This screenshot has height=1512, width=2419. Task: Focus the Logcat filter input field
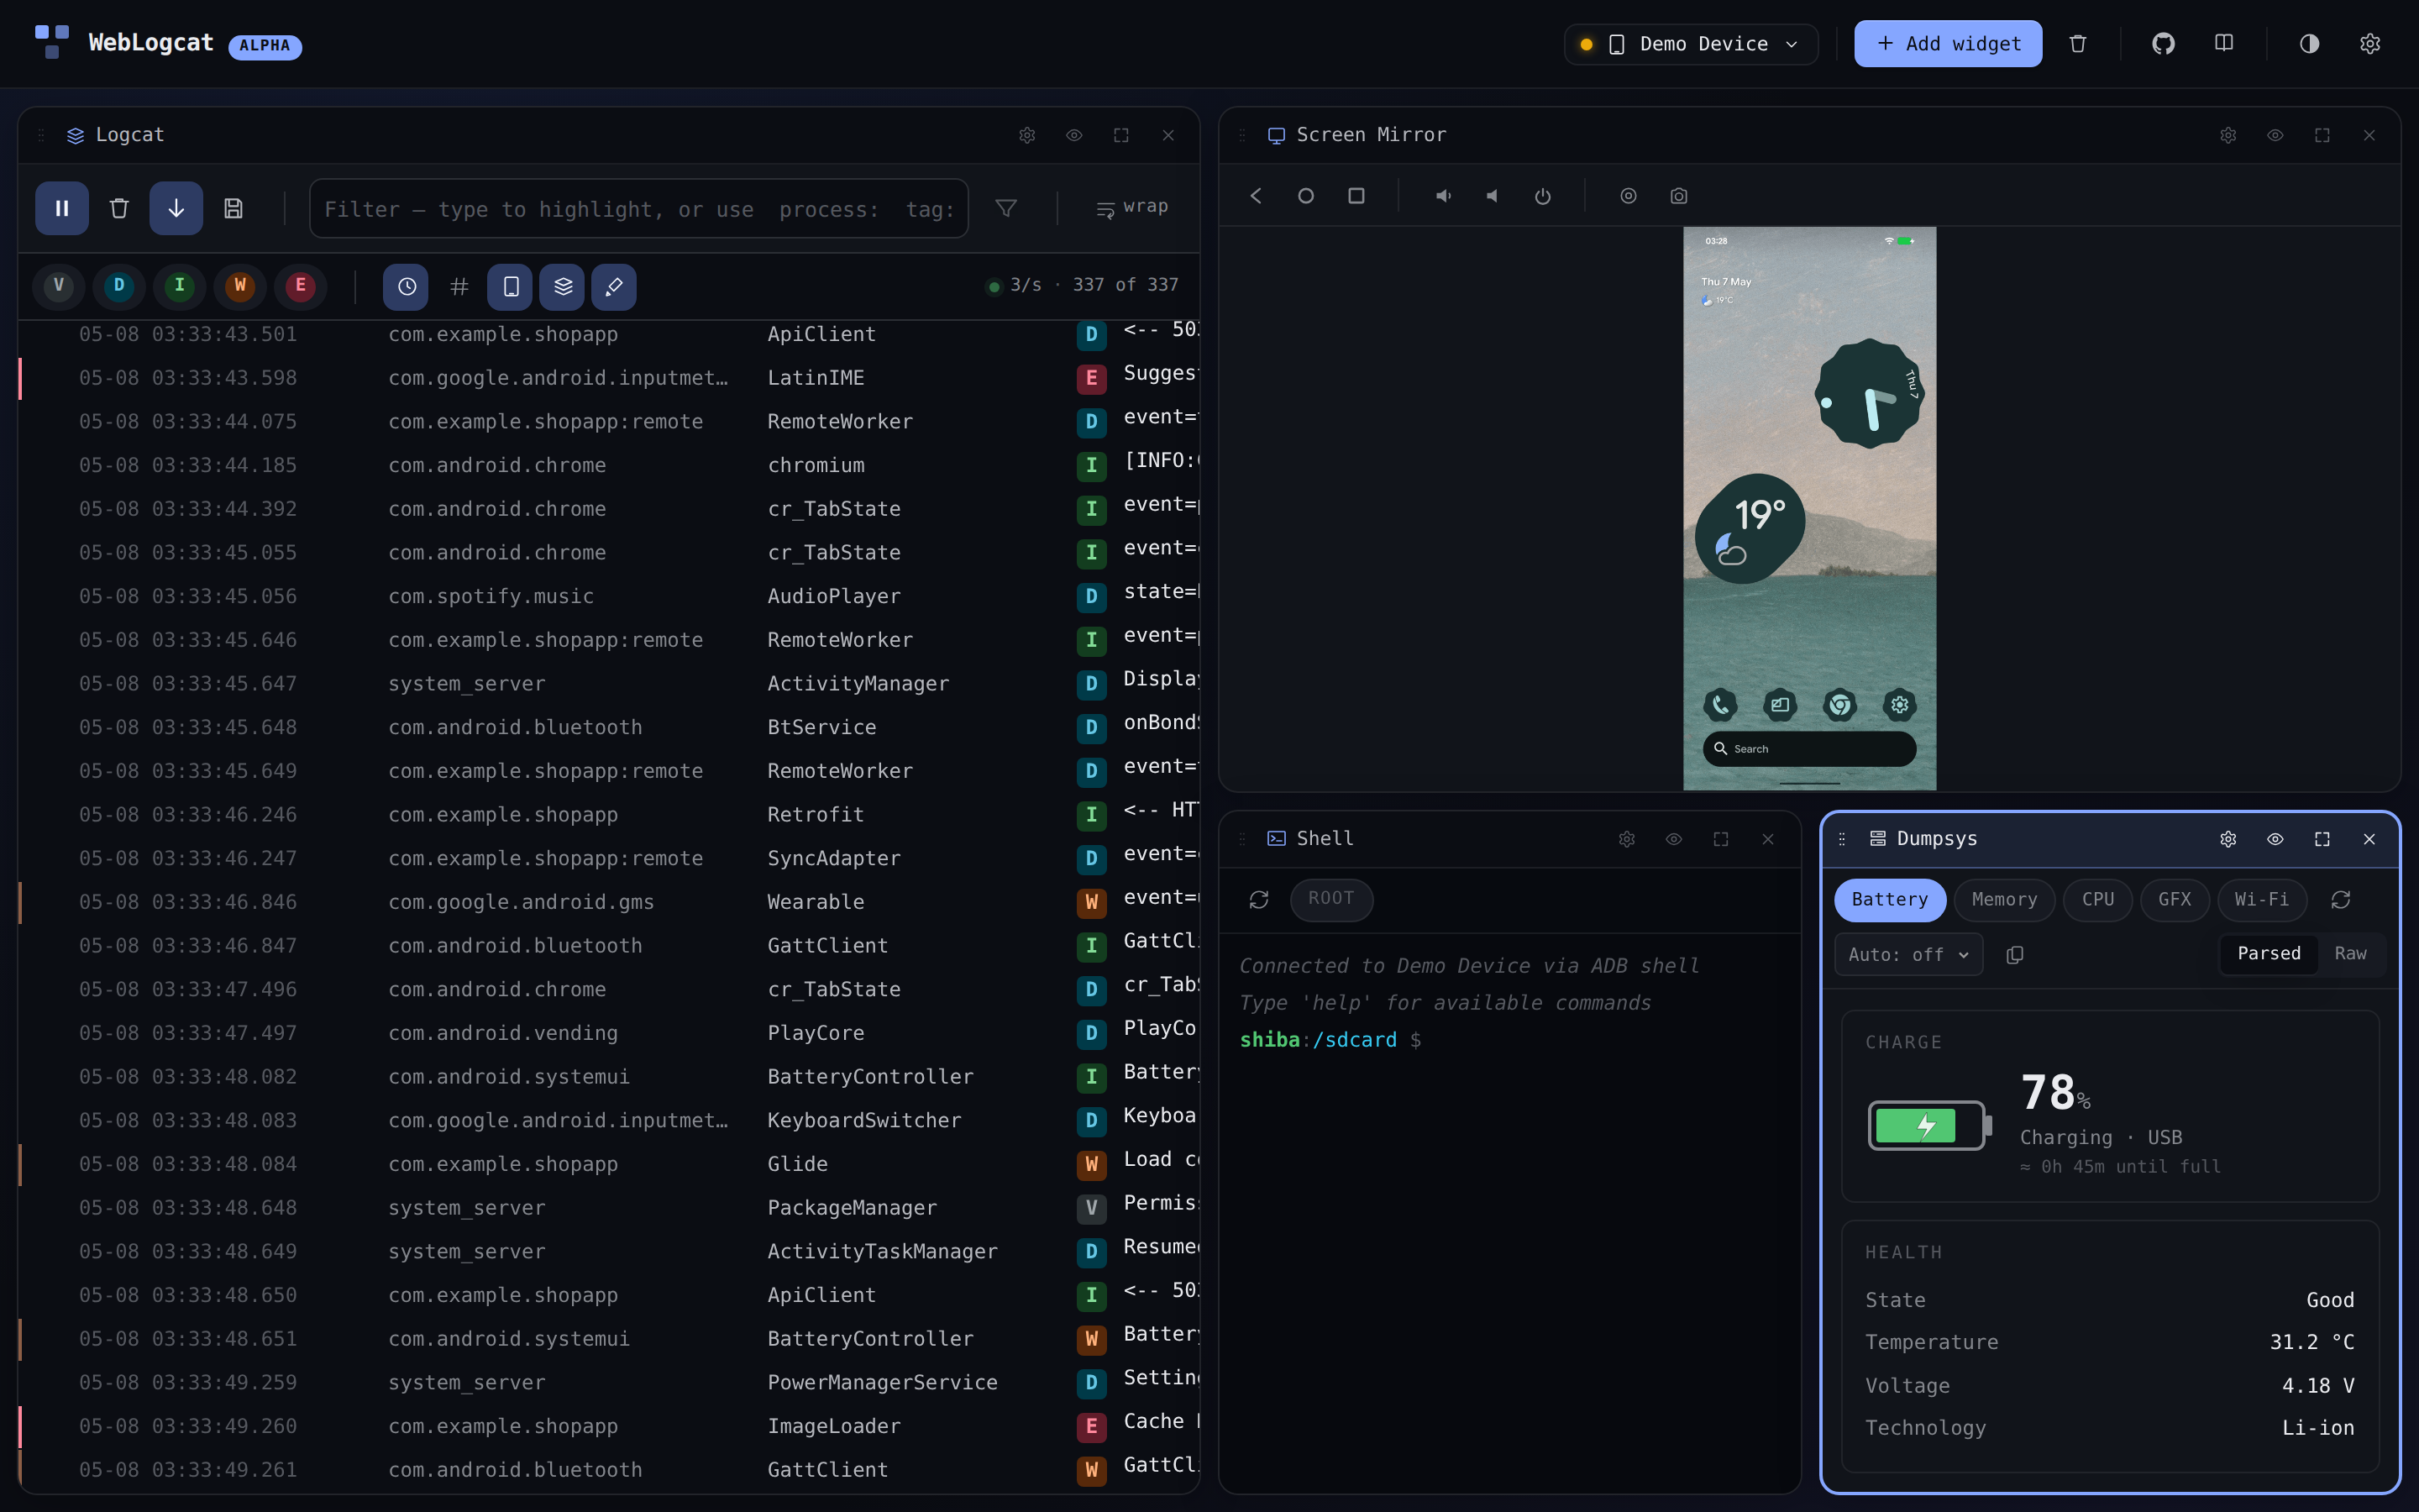pos(638,208)
